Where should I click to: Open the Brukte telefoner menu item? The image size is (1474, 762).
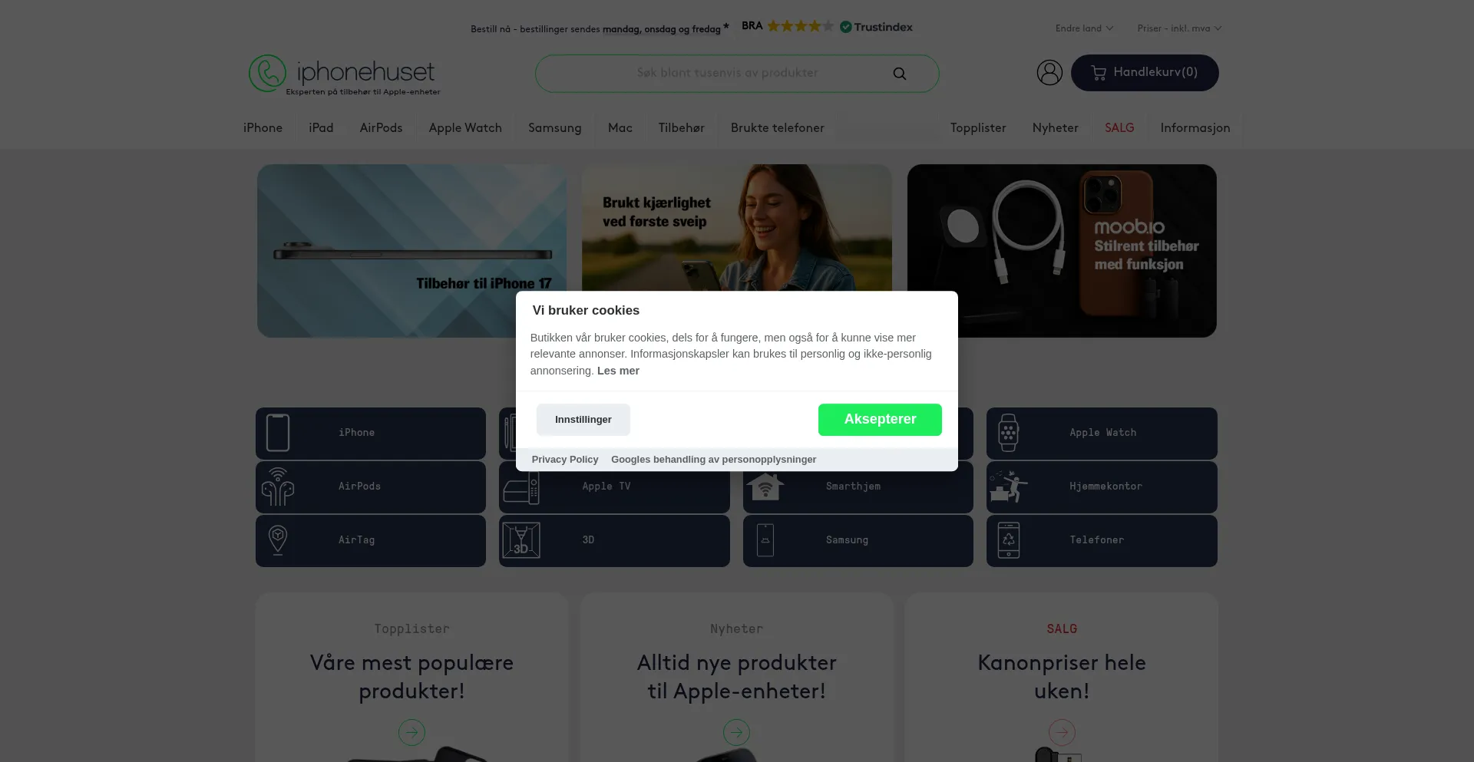(x=777, y=128)
